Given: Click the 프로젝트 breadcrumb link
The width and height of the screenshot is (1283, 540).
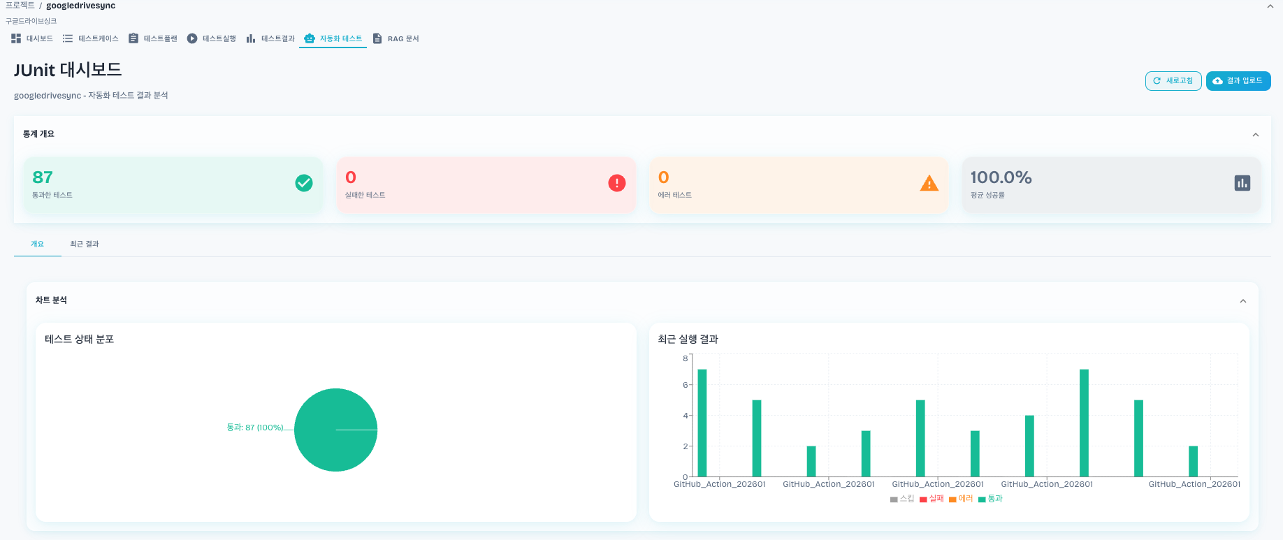Looking at the screenshot, I should point(20,6).
